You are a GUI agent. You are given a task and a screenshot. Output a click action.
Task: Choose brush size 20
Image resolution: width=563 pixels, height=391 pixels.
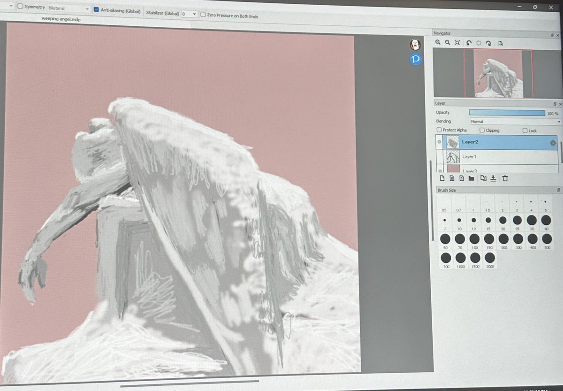coord(502,222)
